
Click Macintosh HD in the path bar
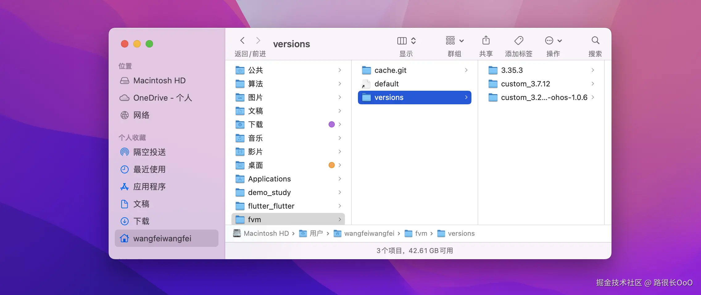pos(261,233)
